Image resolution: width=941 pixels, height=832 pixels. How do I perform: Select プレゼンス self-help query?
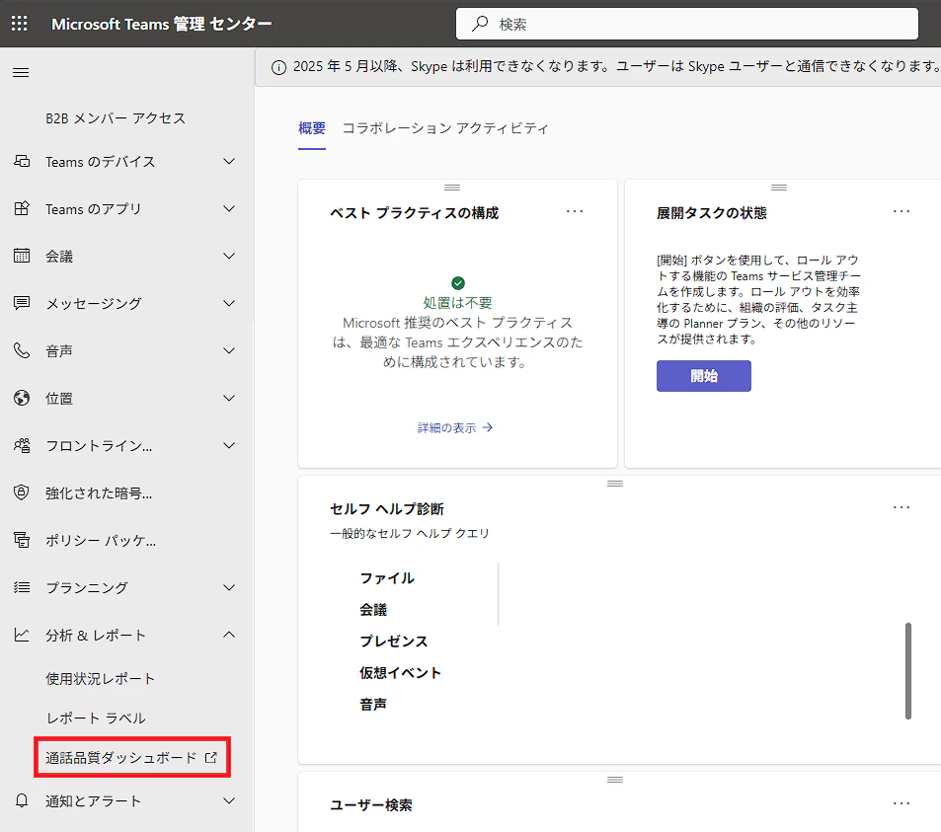pos(394,642)
